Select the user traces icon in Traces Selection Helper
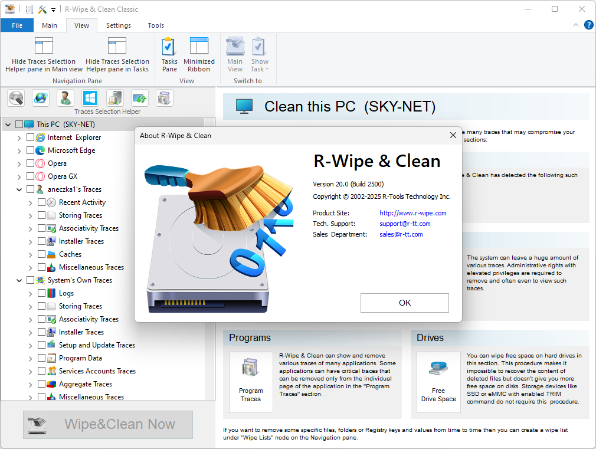 [66, 98]
